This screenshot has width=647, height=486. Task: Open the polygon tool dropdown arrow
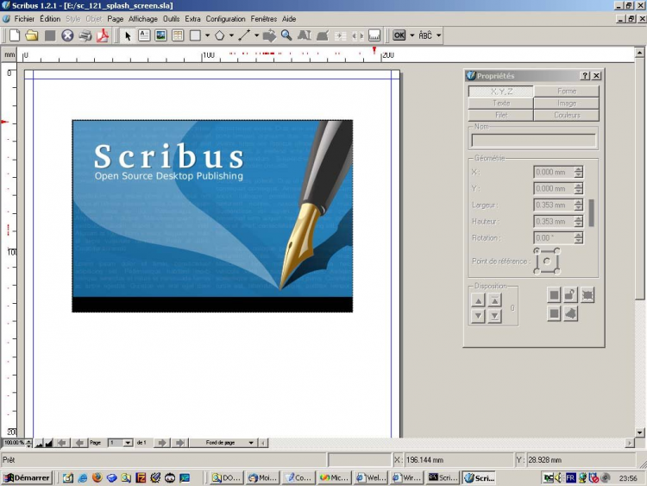[x=231, y=35]
